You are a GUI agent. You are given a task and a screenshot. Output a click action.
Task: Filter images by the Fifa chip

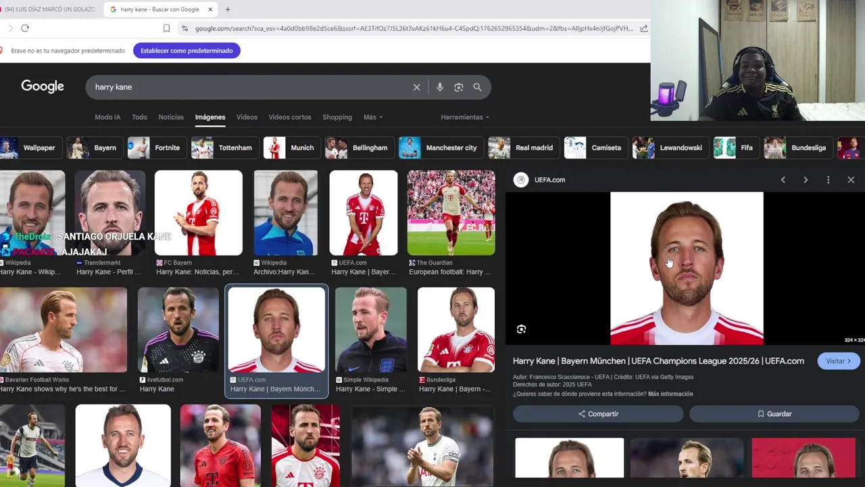pyautogui.click(x=735, y=147)
